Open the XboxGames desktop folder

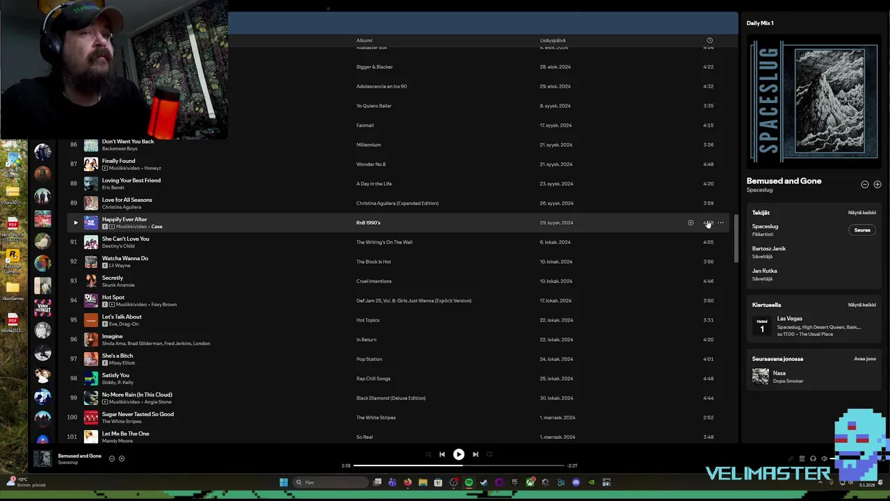pyautogui.click(x=13, y=290)
